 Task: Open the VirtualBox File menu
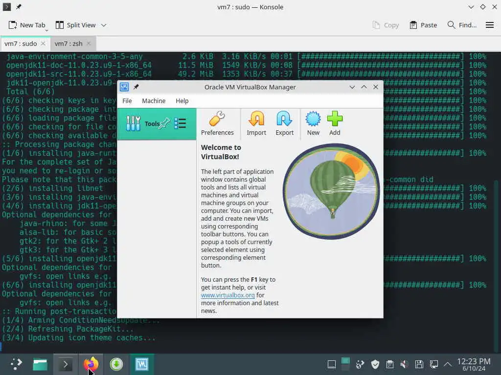127,101
